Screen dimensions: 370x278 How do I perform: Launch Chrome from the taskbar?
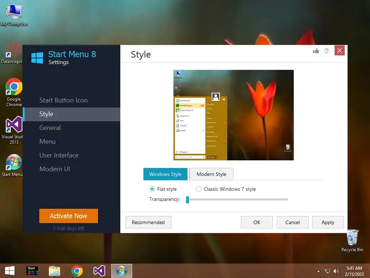77,271
